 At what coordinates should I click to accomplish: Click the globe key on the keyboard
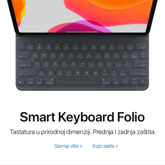(21, 81)
